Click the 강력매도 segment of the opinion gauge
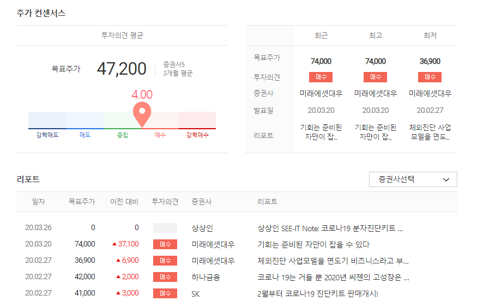This screenshot has height=307, width=477. coord(47,120)
